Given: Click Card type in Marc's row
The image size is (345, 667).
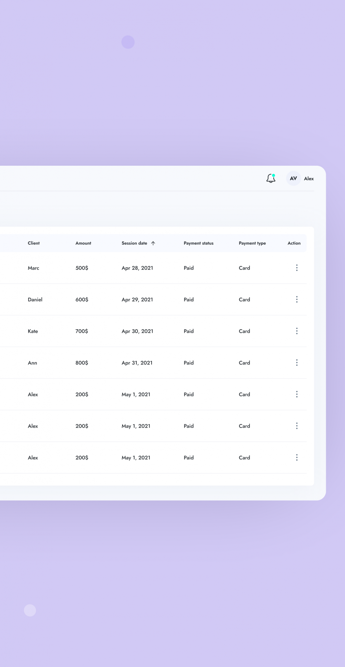Looking at the screenshot, I should click(x=244, y=268).
